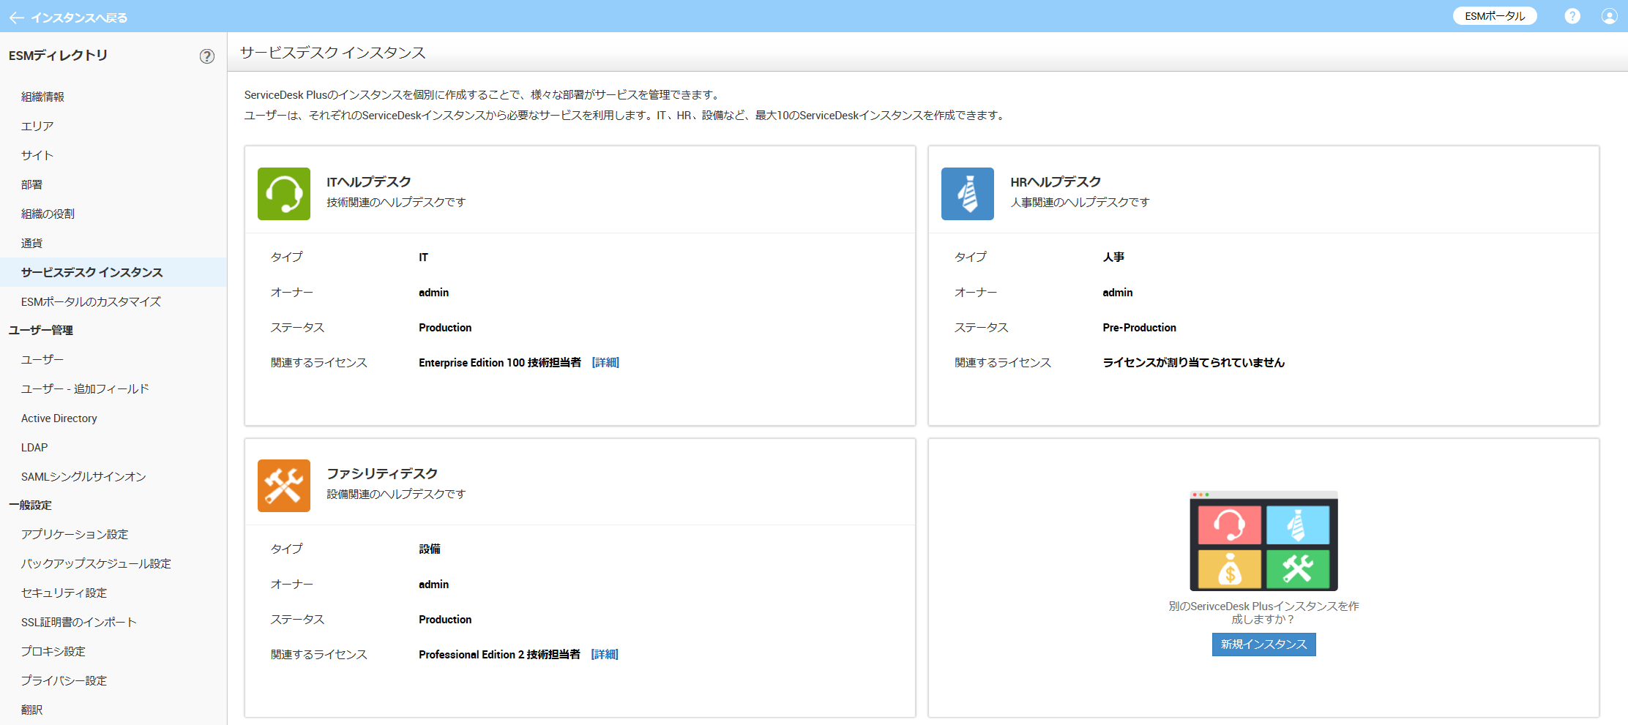Open the ESMポータル button

pos(1494,16)
